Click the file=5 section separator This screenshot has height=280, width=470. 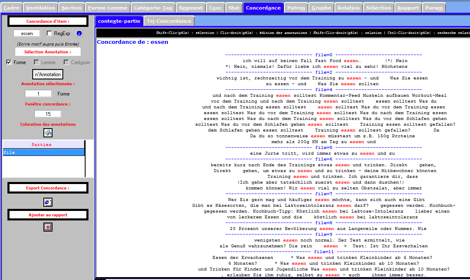pos(324,148)
